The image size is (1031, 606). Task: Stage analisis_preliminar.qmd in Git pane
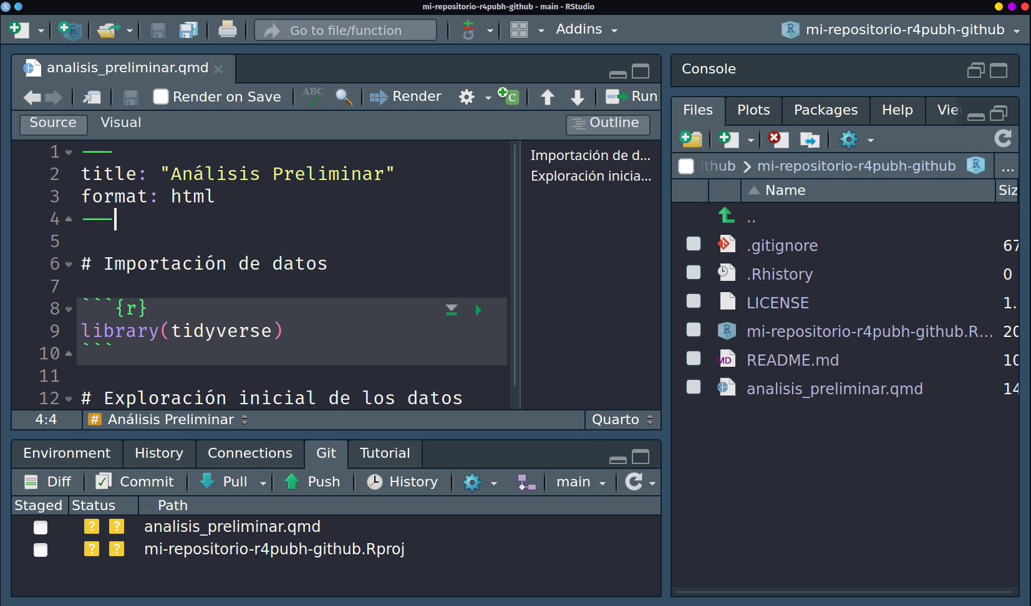(x=41, y=528)
